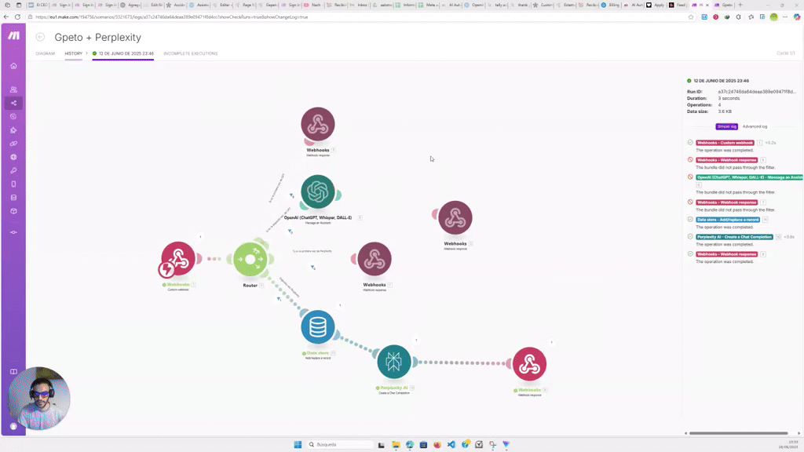Open the Scenarios share icon in the sidebar

coord(14,103)
